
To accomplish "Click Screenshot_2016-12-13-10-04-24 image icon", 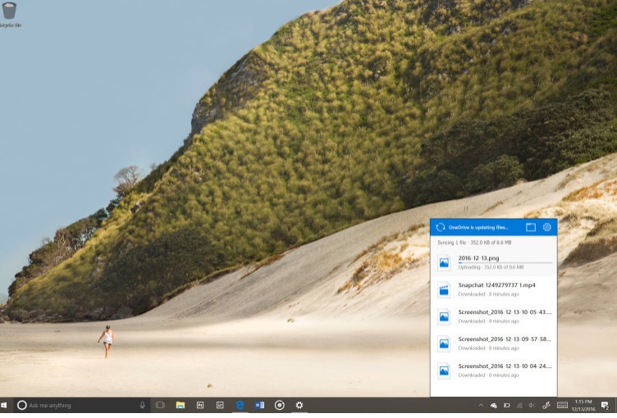I will pos(444,370).
